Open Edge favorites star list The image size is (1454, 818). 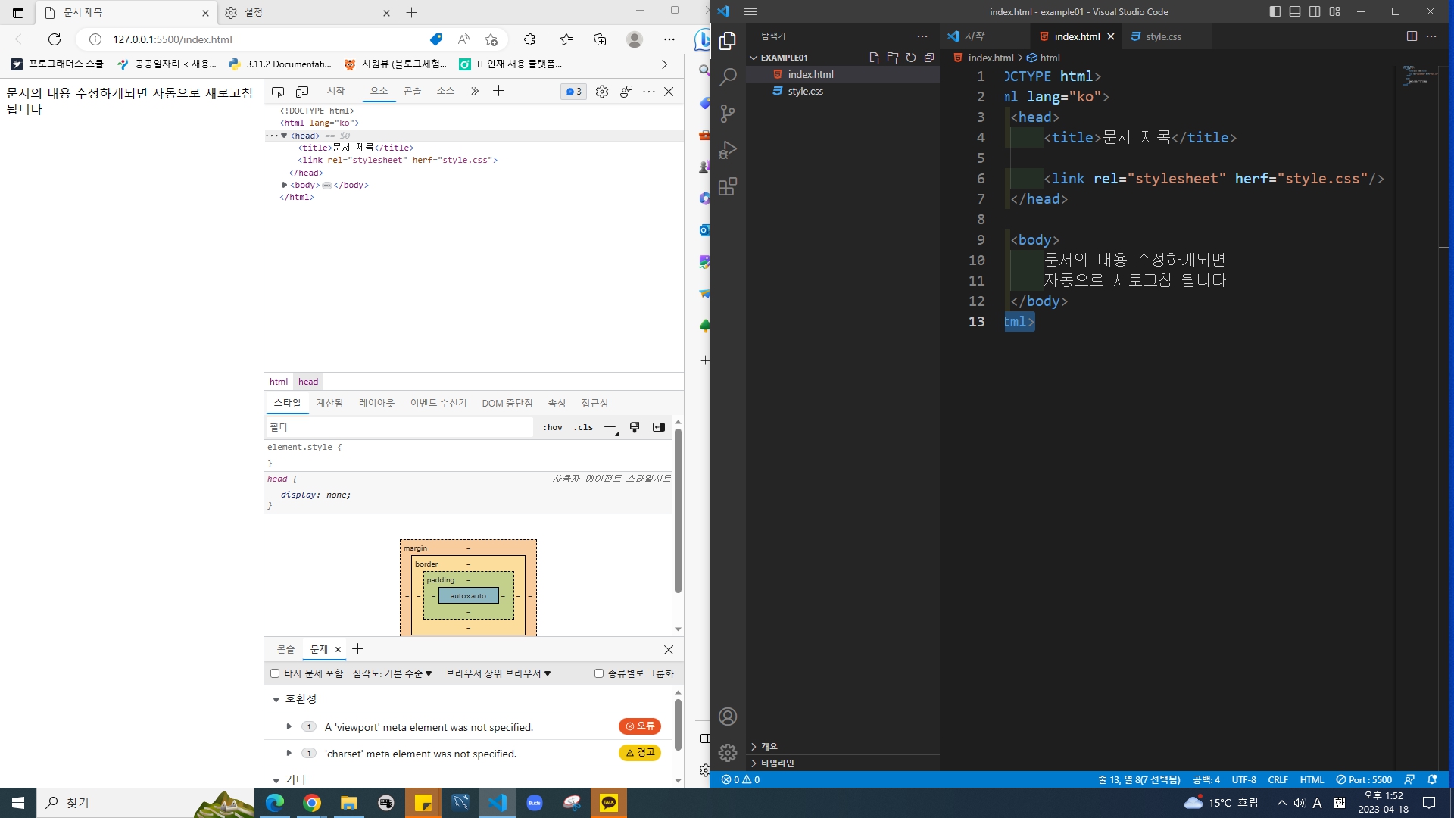[566, 39]
